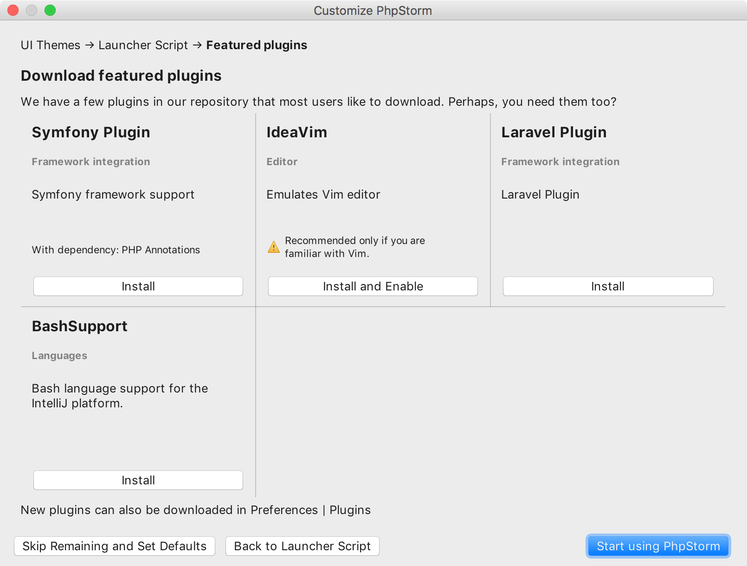The width and height of the screenshot is (747, 566).
Task: Click the IdeaVim warning triangle icon
Action: coord(274,247)
